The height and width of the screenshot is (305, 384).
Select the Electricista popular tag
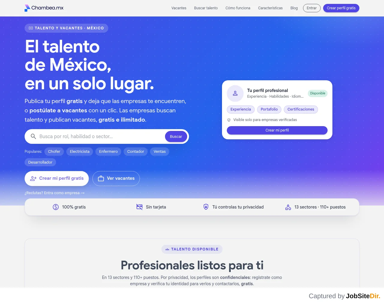(x=79, y=152)
